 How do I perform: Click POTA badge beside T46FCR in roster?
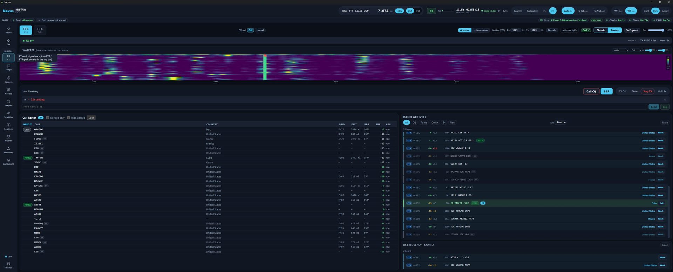pyautogui.click(x=27, y=158)
